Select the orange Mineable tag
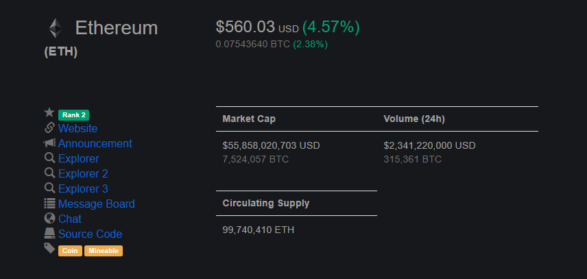The height and width of the screenshot is (279, 587). click(104, 251)
